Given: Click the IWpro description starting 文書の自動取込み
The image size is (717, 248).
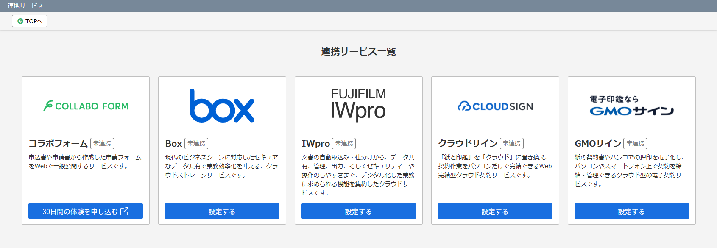Looking at the screenshot, I should 358,175.
